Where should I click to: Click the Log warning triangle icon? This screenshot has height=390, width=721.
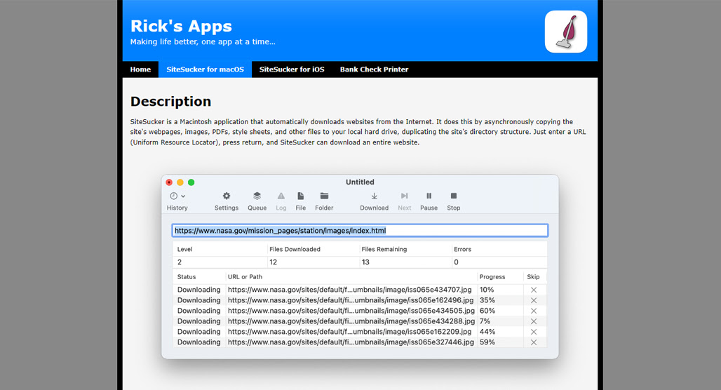point(281,196)
